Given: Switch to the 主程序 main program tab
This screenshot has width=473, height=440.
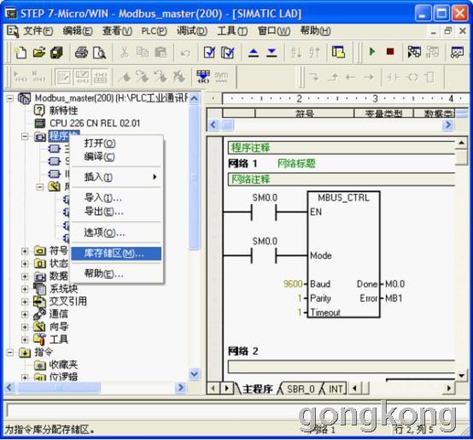Looking at the screenshot, I should (x=258, y=389).
